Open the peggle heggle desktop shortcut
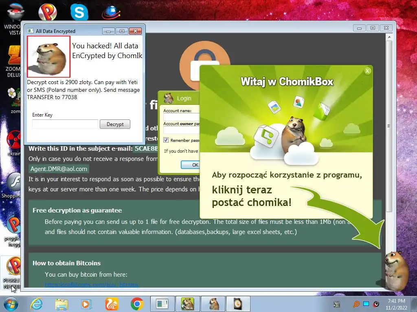The height and width of the screenshot is (312, 417). coord(13,231)
